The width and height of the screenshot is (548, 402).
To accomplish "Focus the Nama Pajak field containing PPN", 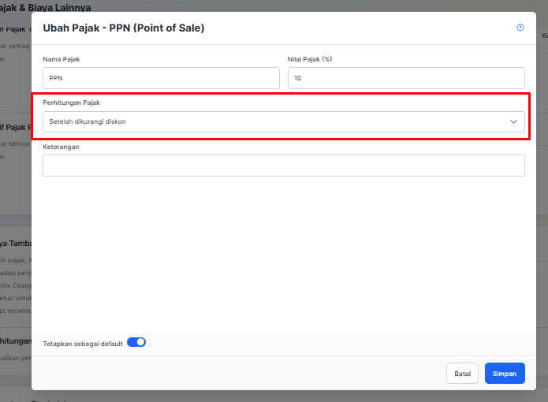I will click(x=161, y=78).
